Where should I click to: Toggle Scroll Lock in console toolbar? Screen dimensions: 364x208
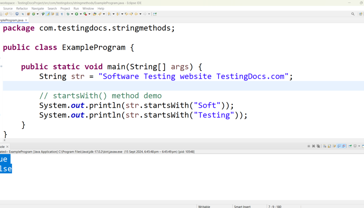(329, 146)
